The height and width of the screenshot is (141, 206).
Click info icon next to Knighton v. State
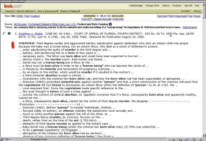point(9,33)
